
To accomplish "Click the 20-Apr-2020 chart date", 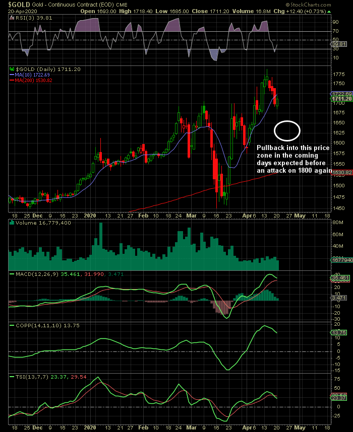I will (x=22, y=12).
